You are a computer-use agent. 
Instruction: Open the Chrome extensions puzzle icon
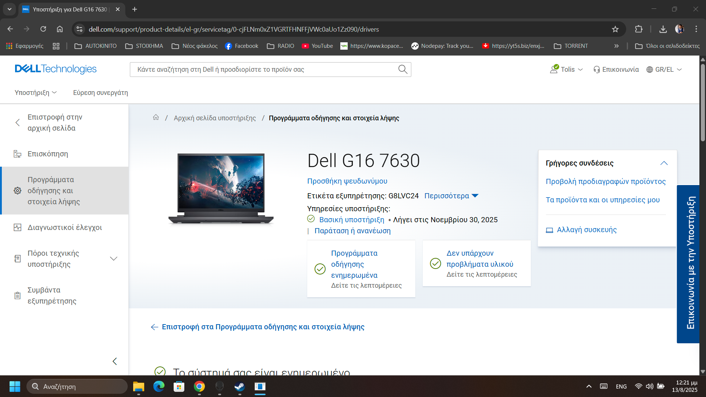[x=639, y=29]
